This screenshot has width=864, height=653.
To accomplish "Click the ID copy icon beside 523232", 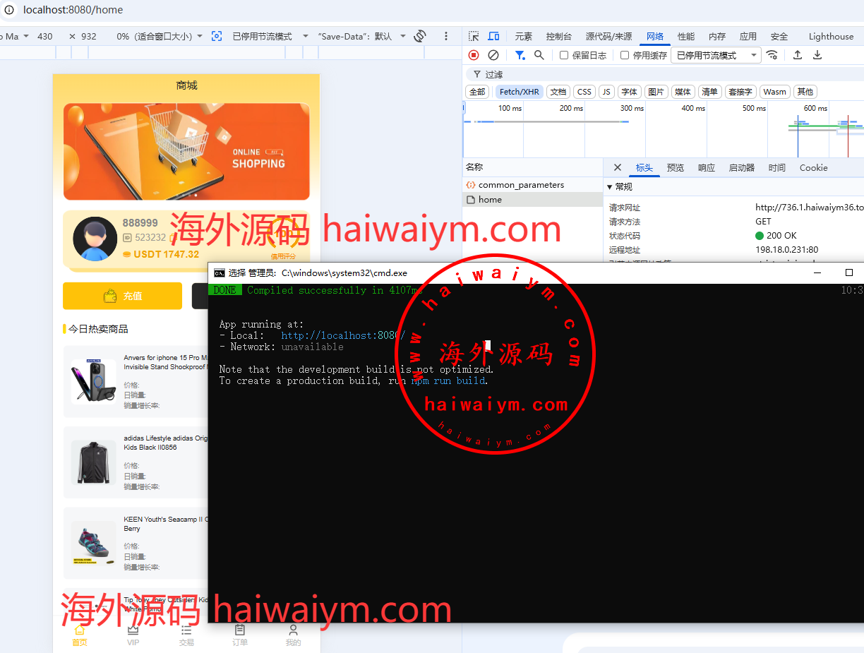I will [x=173, y=238].
